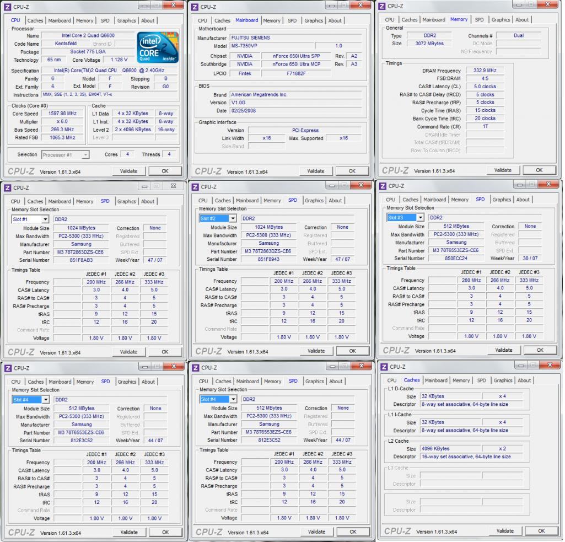Click the CPU-Z title icon in the Slot #1 window
This screenshot has height=542, width=565.
(x=8, y=188)
